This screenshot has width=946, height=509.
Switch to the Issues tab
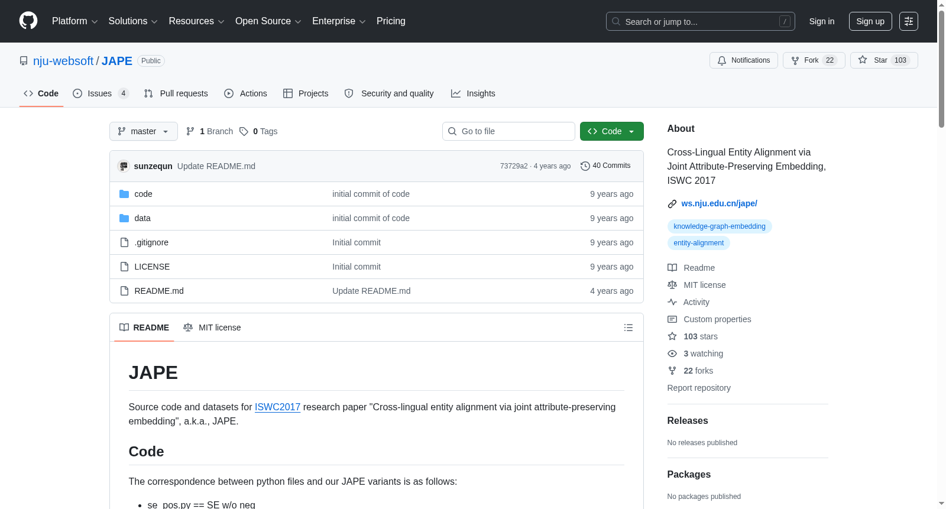click(x=101, y=93)
